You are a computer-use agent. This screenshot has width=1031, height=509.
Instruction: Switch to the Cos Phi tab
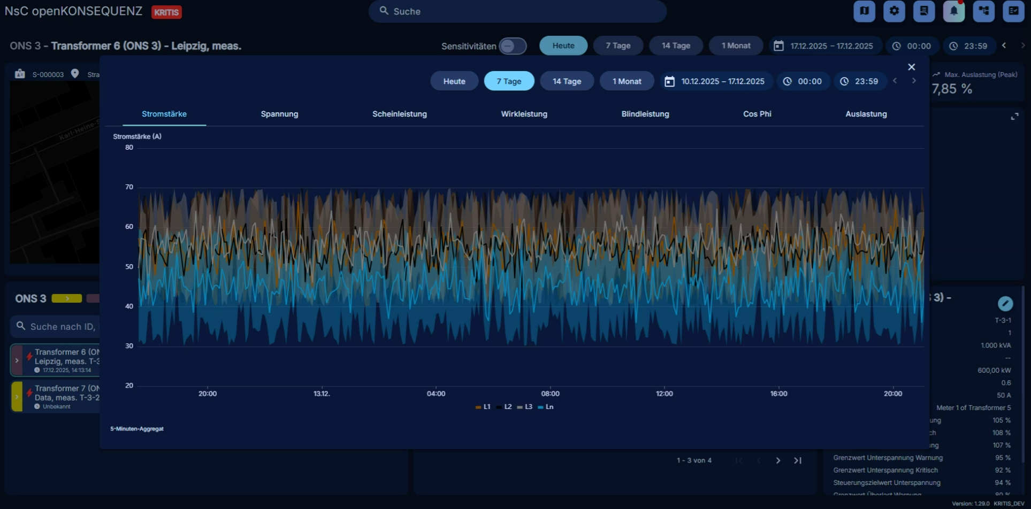(757, 114)
